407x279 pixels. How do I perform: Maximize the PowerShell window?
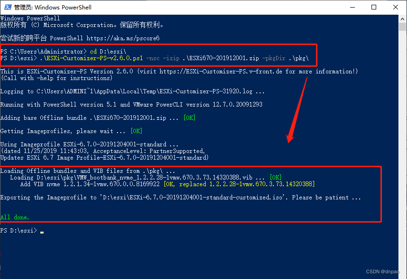[x=374, y=7]
